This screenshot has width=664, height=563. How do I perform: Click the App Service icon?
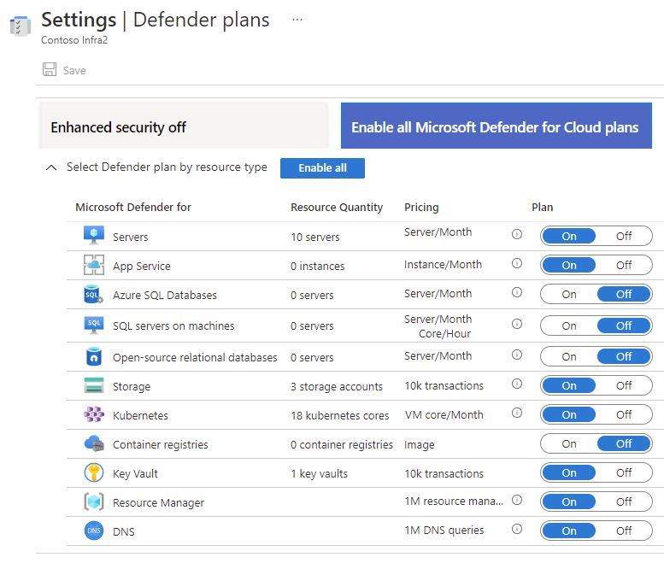click(94, 266)
